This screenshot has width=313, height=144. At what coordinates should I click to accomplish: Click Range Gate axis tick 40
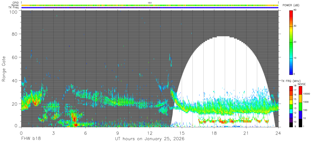tap(15, 81)
